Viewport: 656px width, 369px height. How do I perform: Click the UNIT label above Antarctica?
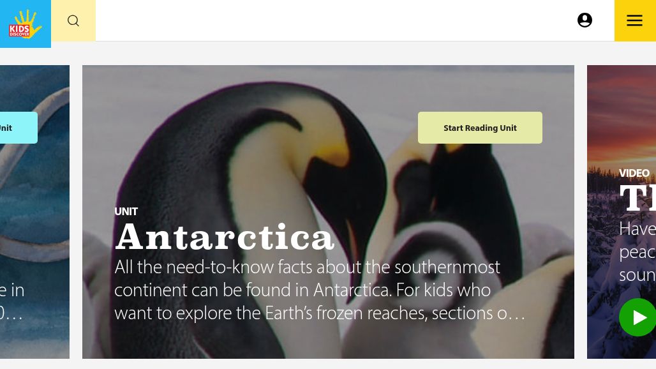click(x=126, y=212)
